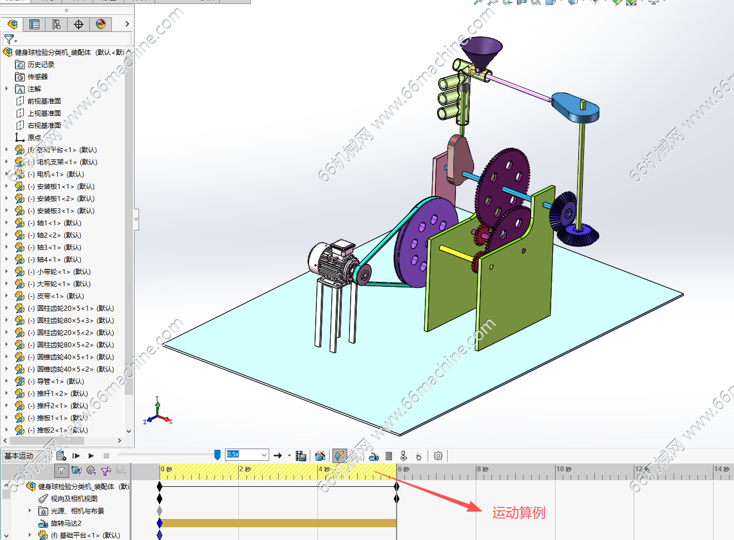The height and width of the screenshot is (540, 734).
Task: Click the 旋转马达2 timeline duration bar
Action: 278,523
